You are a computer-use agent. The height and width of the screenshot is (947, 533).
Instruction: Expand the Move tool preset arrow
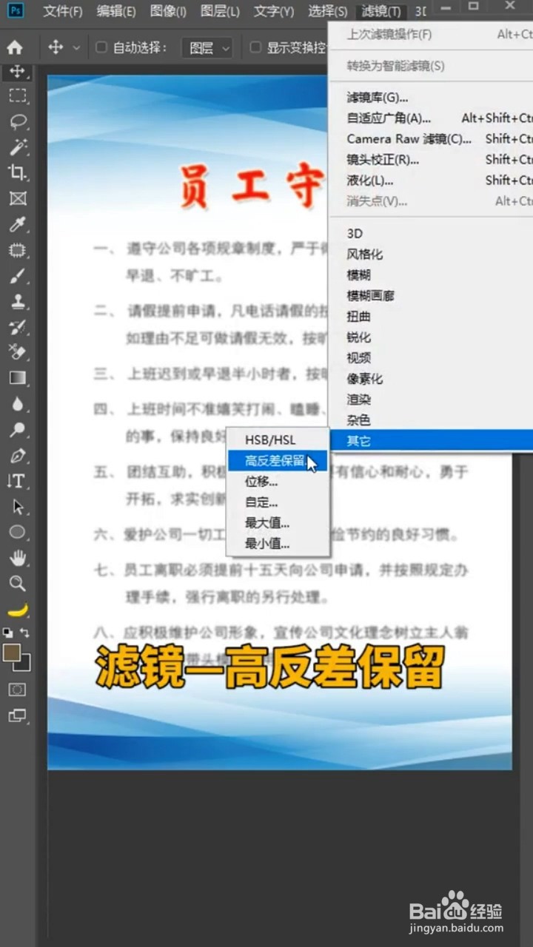coord(76,48)
